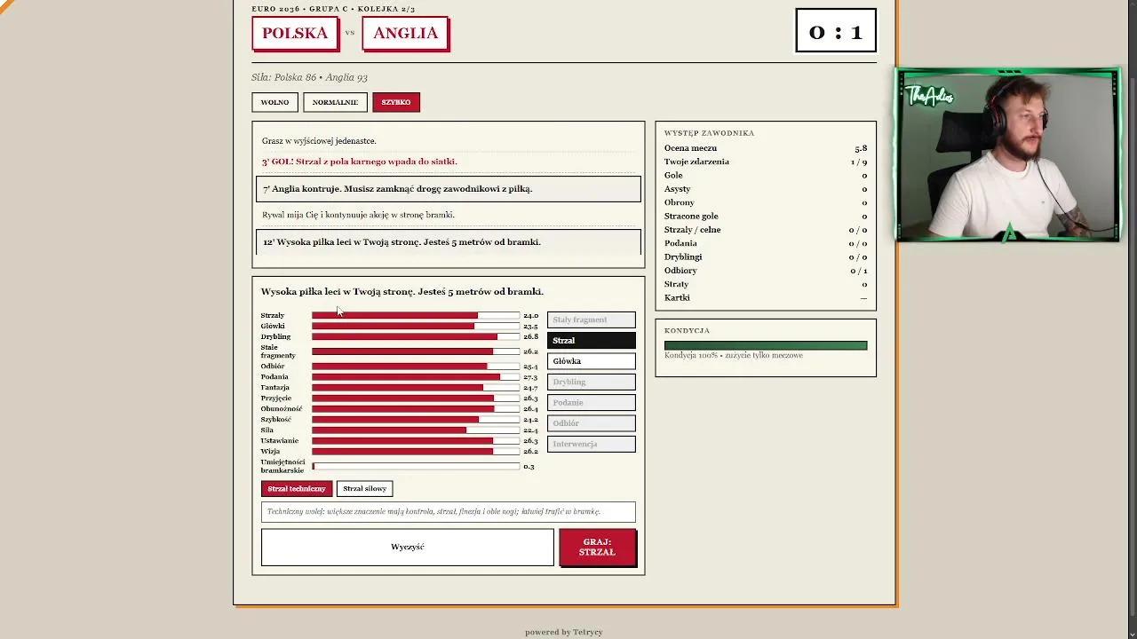Click the Umiejętności bramkarskie skill bar

416,466
